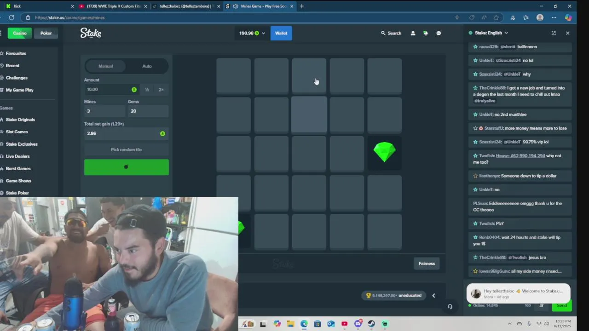Open Edge favorites list icon
The image size is (589, 331).
526,17
